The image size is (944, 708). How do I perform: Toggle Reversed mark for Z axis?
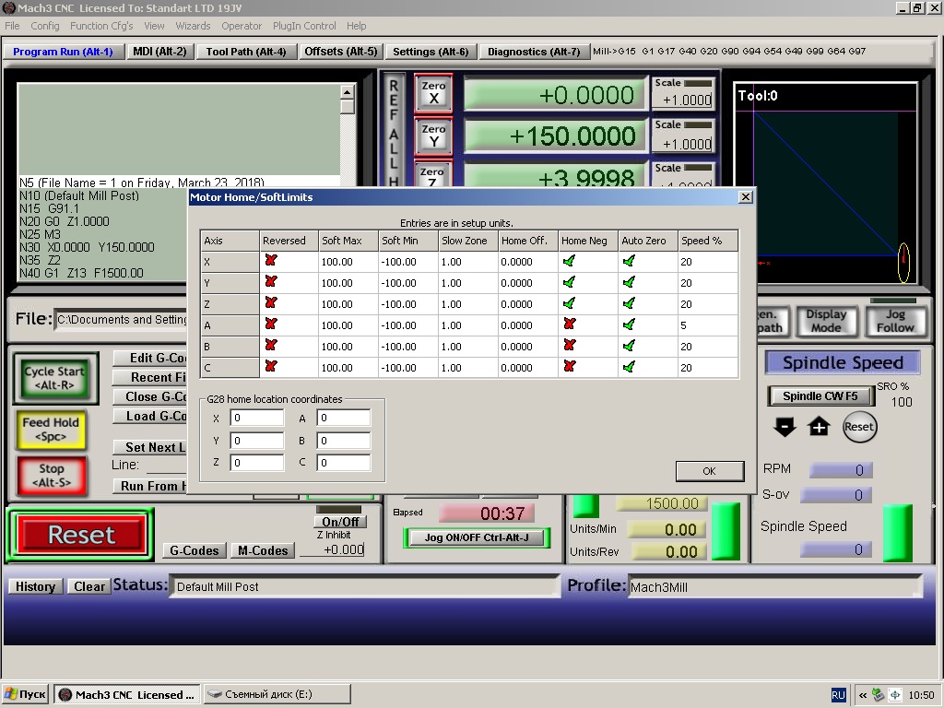(x=271, y=302)
